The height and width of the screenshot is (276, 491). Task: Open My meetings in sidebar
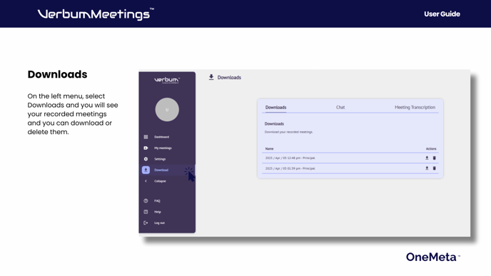tap(163, 148)
